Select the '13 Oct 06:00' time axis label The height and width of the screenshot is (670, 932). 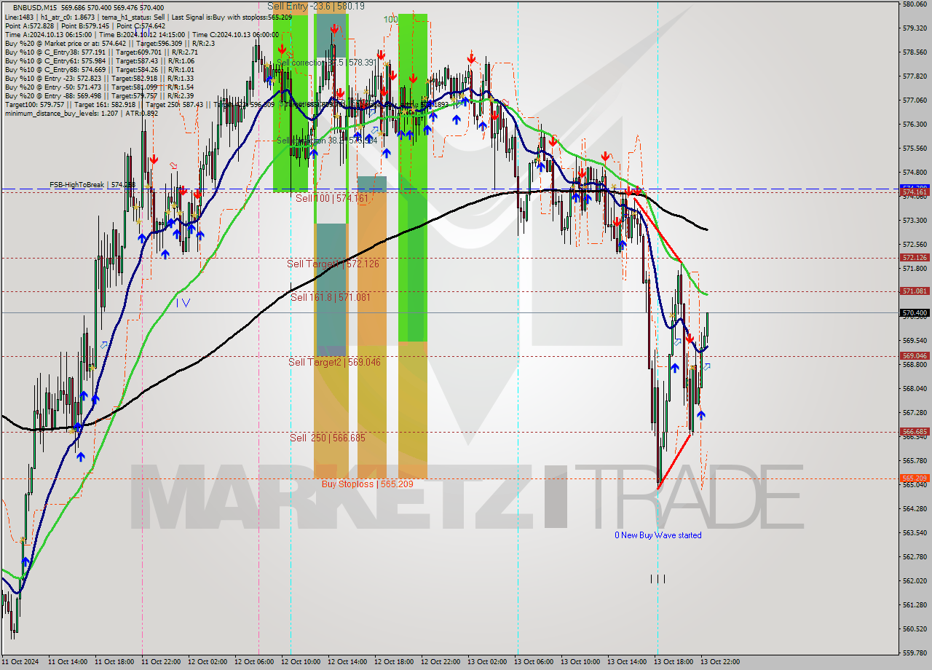point(533,662)
